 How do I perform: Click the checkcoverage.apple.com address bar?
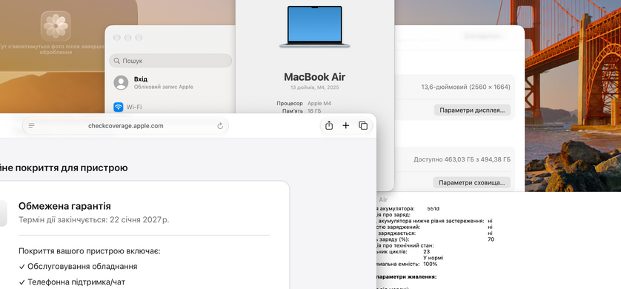coord(125,126)
